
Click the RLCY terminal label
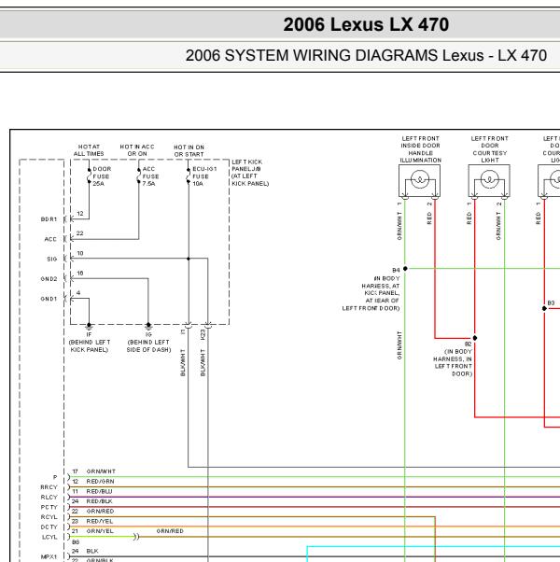pyautogui.click(x=49, y=498)
